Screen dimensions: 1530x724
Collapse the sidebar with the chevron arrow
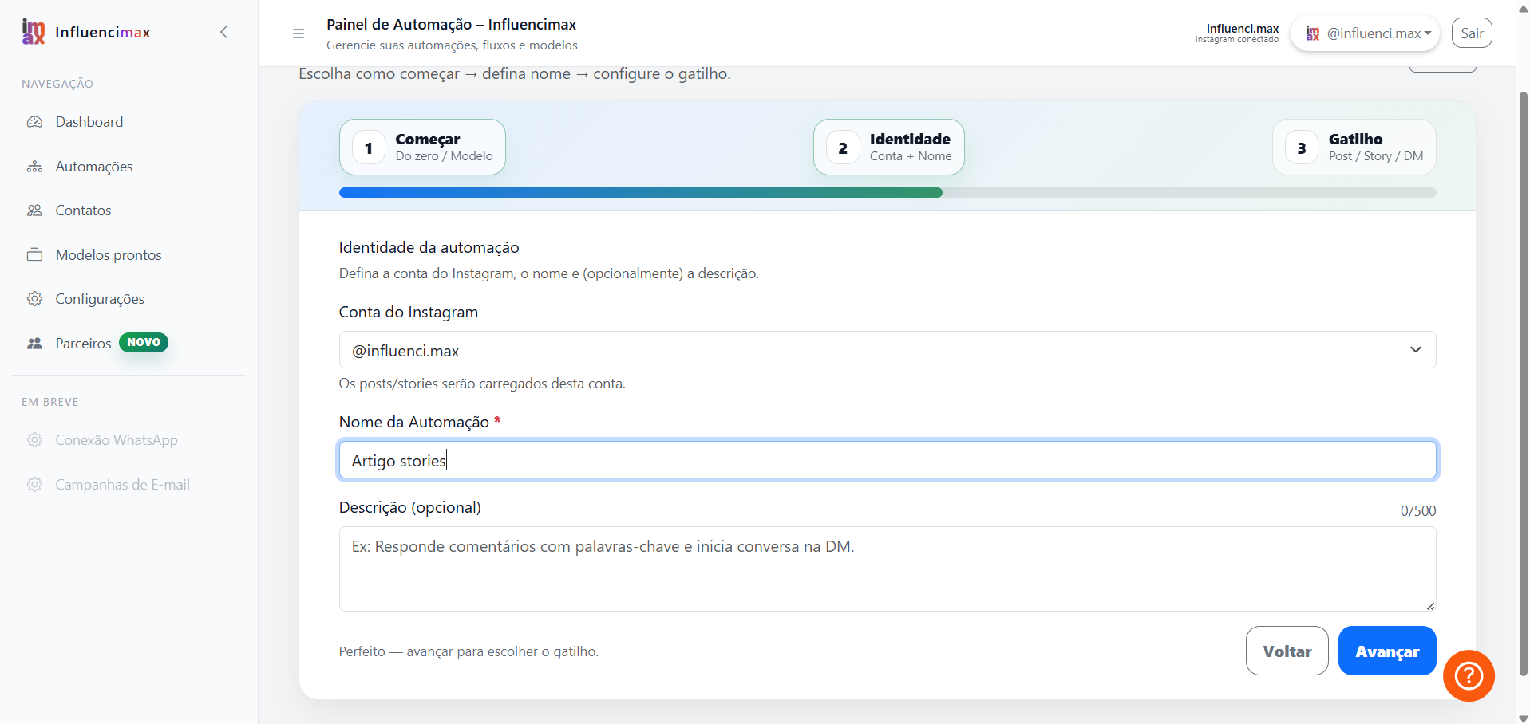click(x=224, y=32)
